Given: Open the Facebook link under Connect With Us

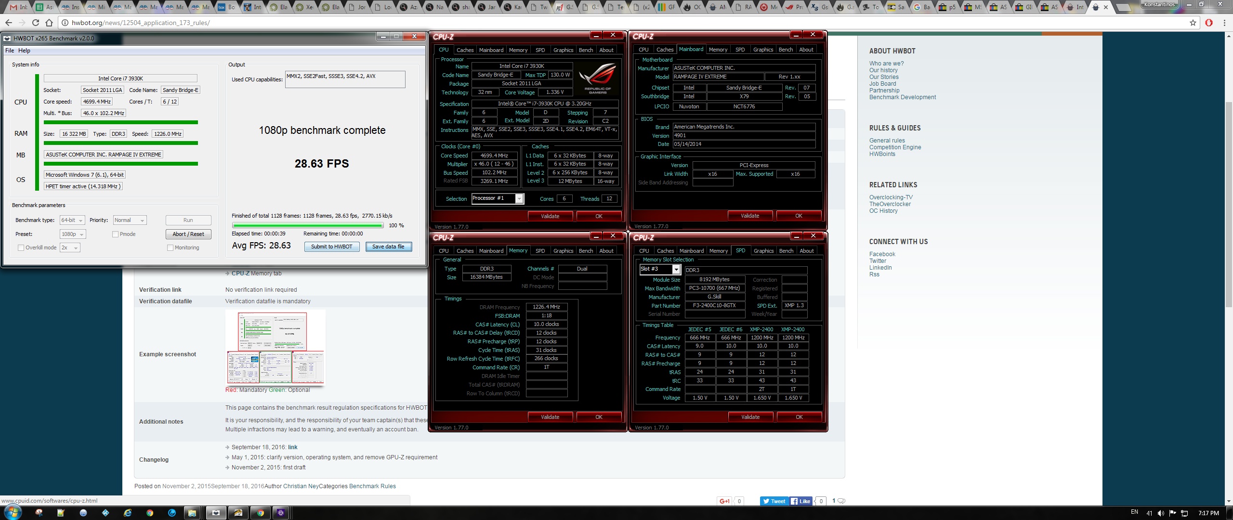Looking at the screenshot, I should click(882, 254).
